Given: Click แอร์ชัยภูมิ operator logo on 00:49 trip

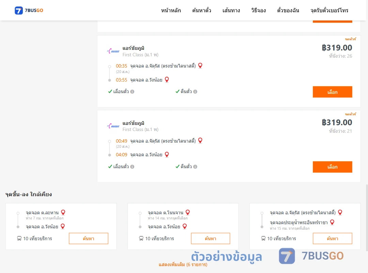Looking at the screenshot, I should pyautogui.click(x=113, y=126).
